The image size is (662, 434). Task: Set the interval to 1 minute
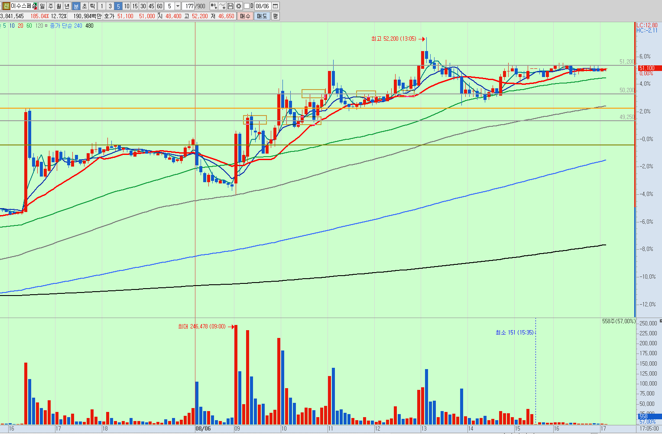point(102,6)
